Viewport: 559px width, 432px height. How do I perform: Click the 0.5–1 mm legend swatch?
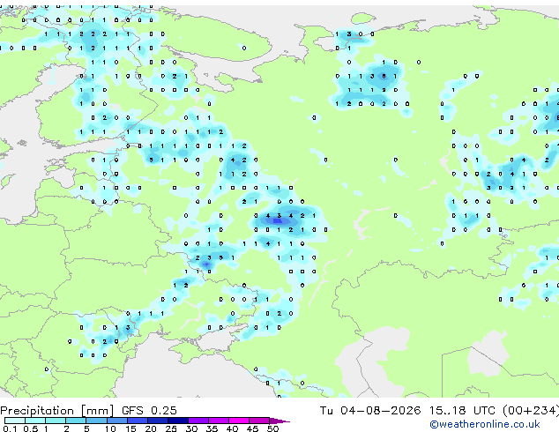point(35,421)
